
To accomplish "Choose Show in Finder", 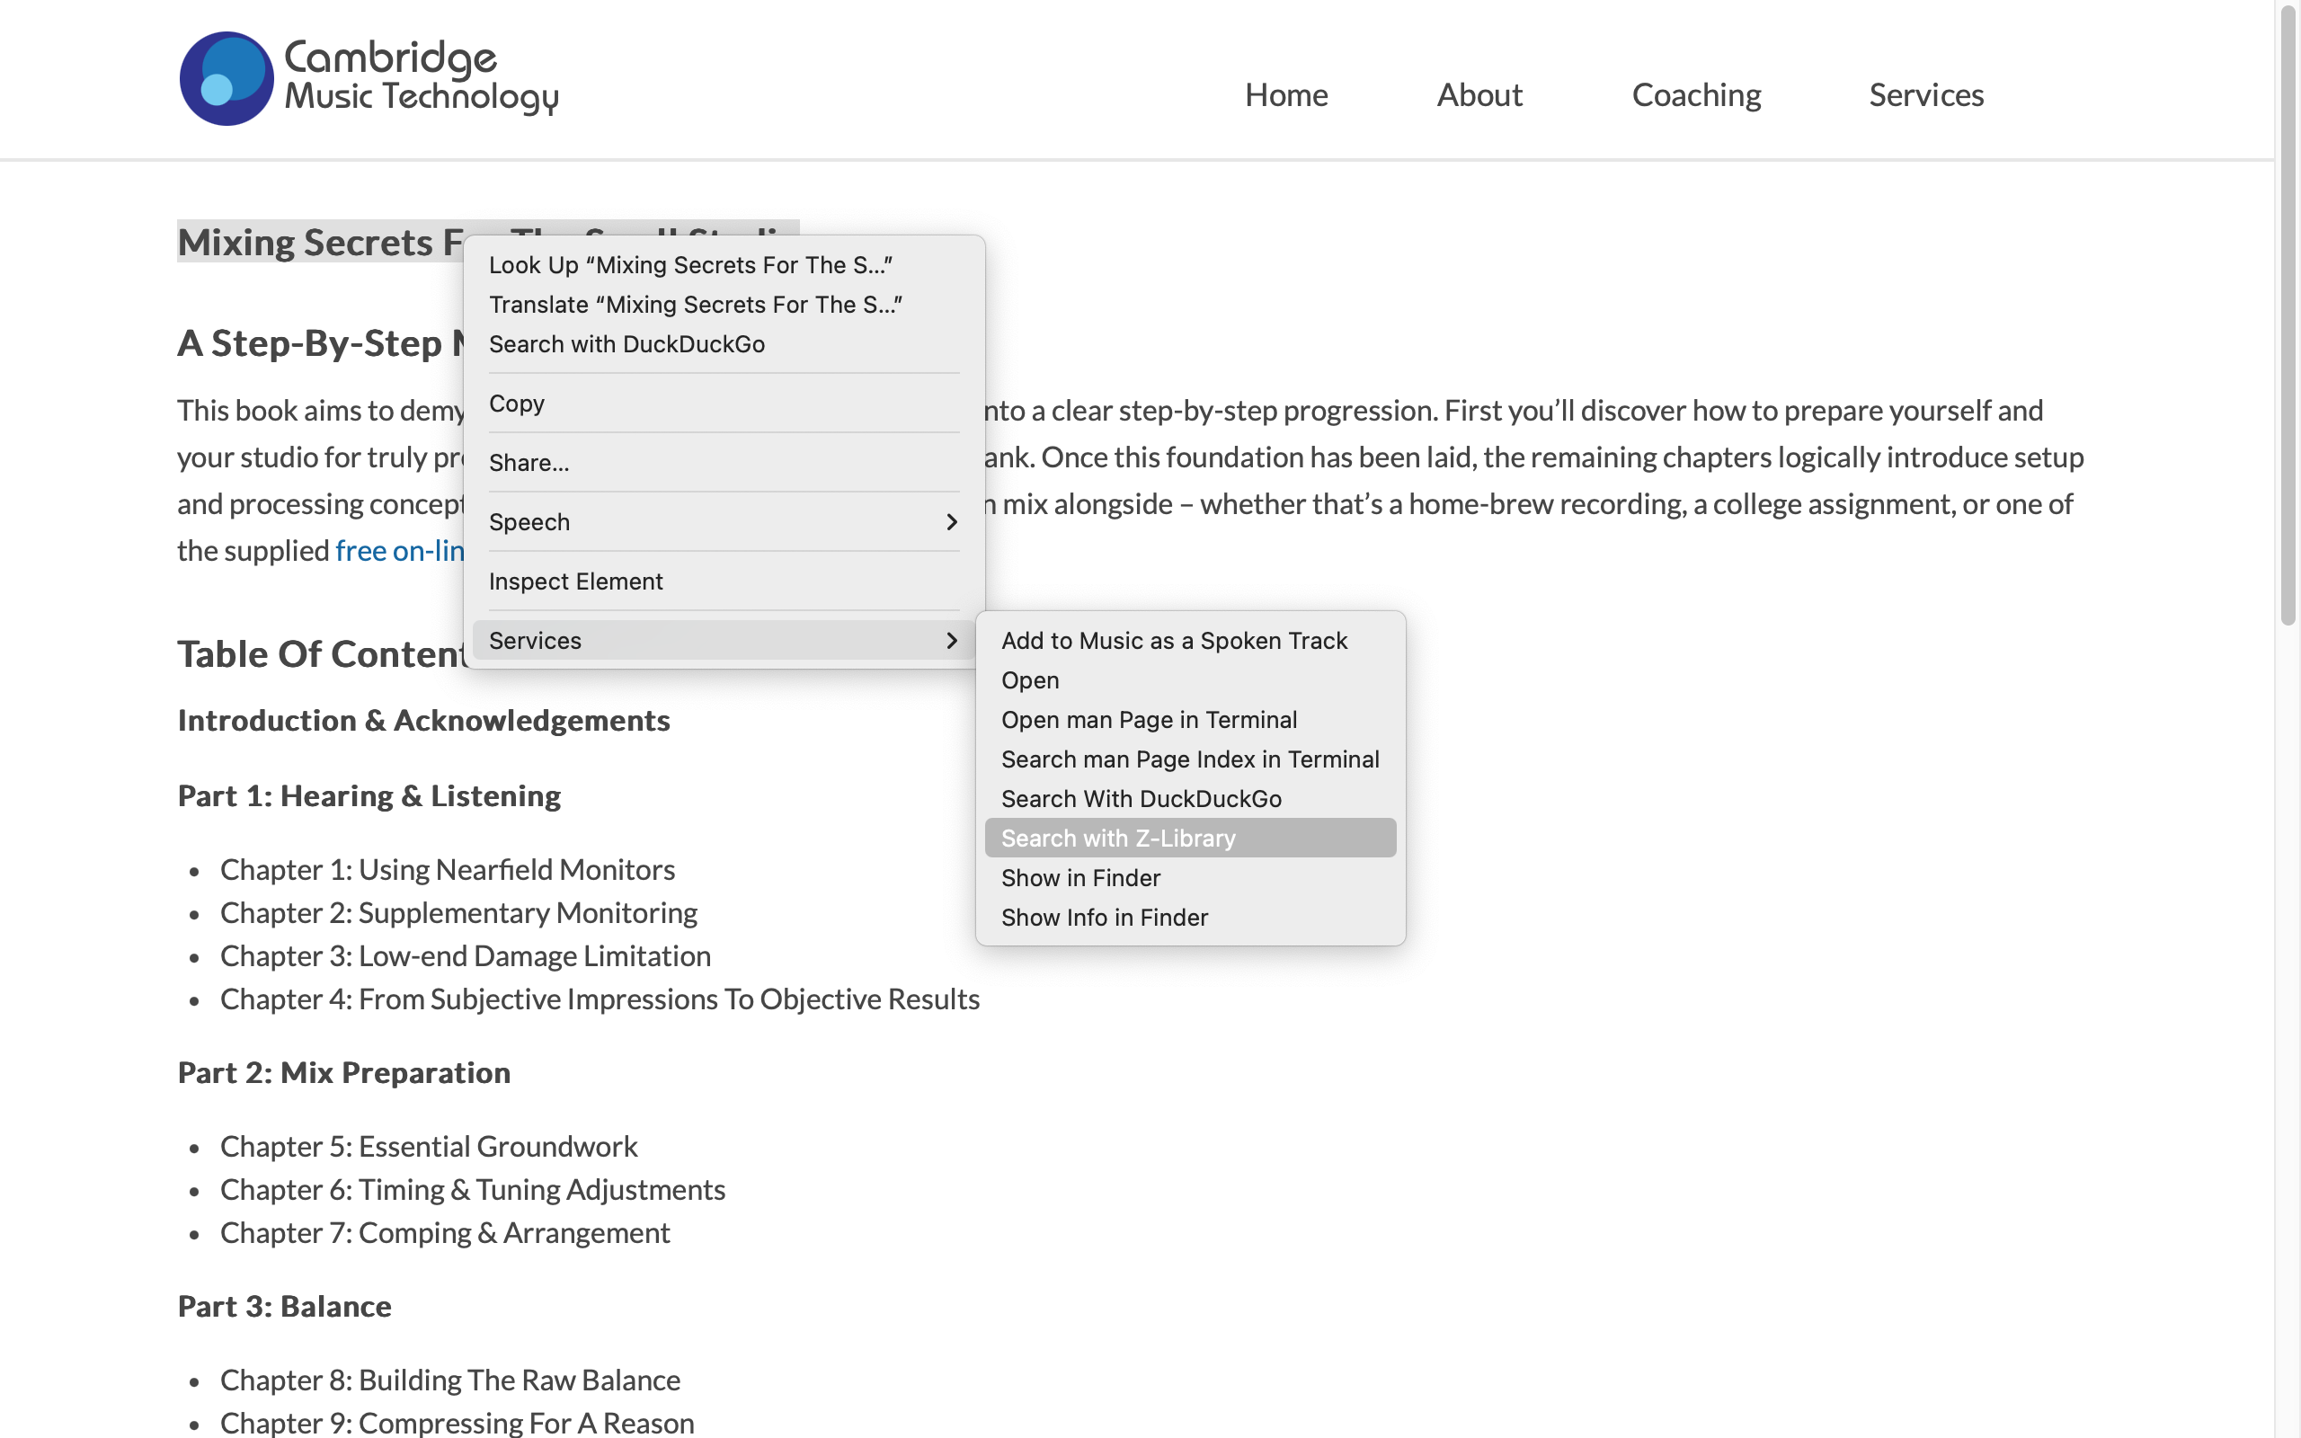I will click(x=1080, y=877).
